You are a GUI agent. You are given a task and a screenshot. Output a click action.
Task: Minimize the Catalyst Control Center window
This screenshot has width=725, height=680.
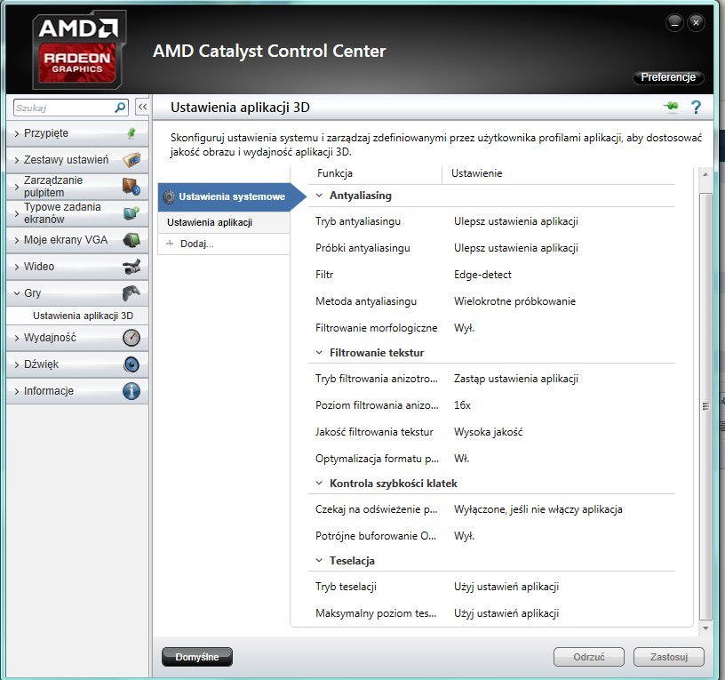click(x=674, y=22)
